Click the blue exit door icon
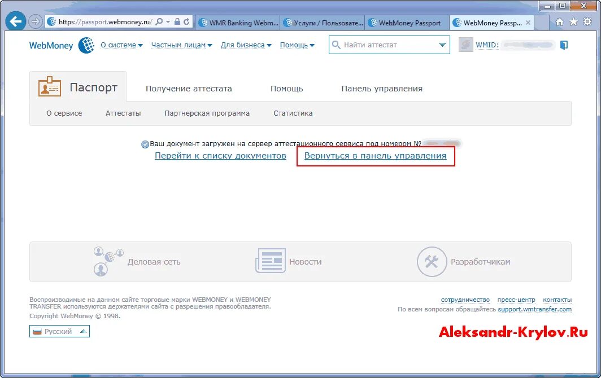The width and height of the screenshot is (601, 378). point(564,45)
